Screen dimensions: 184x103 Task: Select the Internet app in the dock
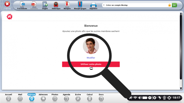pyautogui.click(x=32, y=97)
